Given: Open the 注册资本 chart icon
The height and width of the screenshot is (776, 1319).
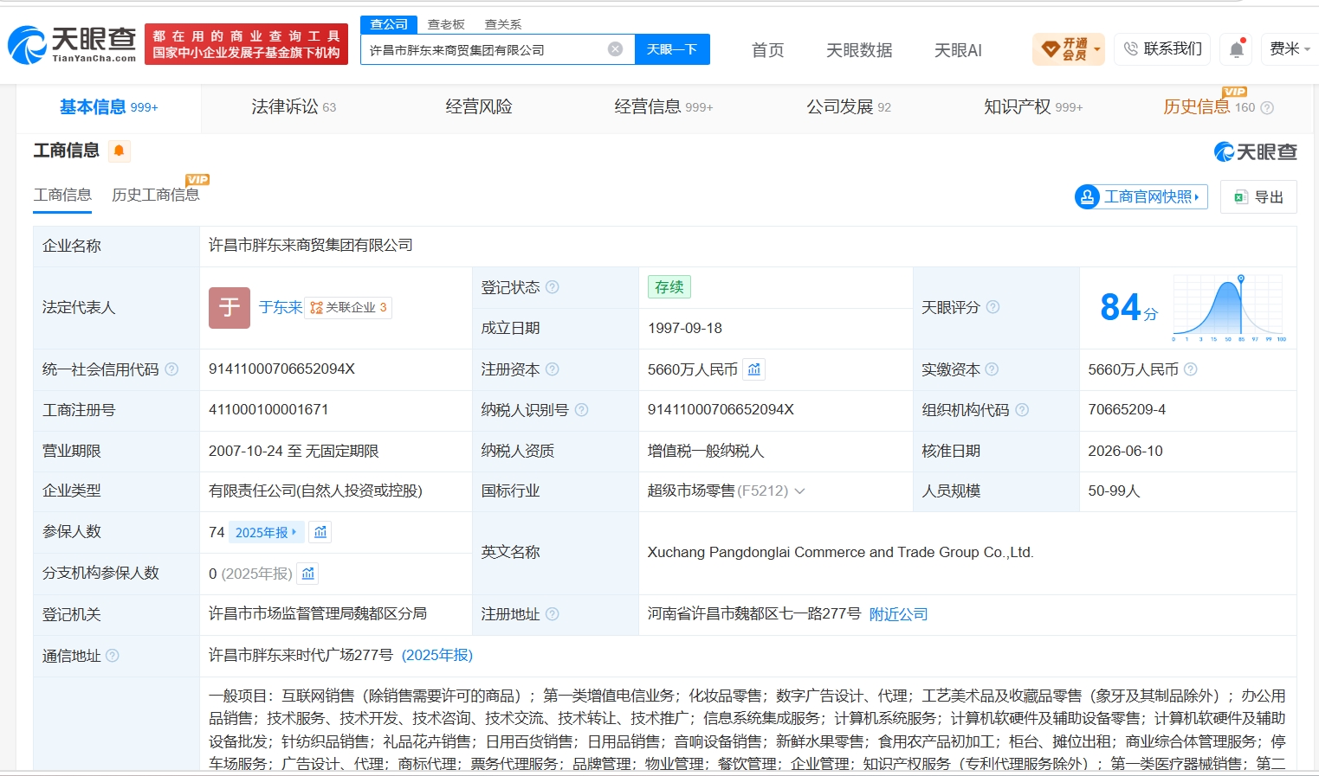Looking at the screenshot, I should pos(754,369).
